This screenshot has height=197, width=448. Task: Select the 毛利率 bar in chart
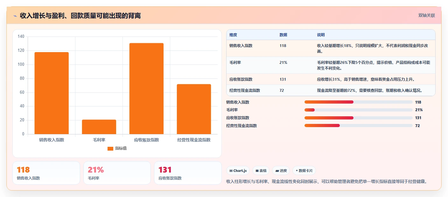coord(99,127)
